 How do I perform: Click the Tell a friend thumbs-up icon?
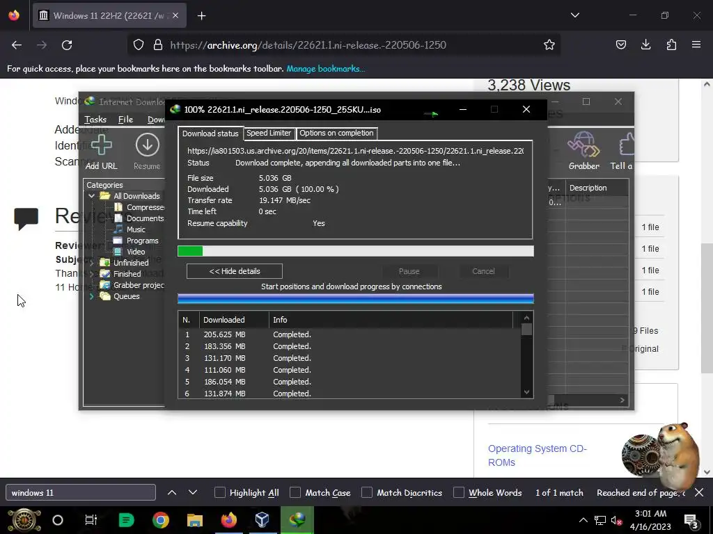point(626,145)
